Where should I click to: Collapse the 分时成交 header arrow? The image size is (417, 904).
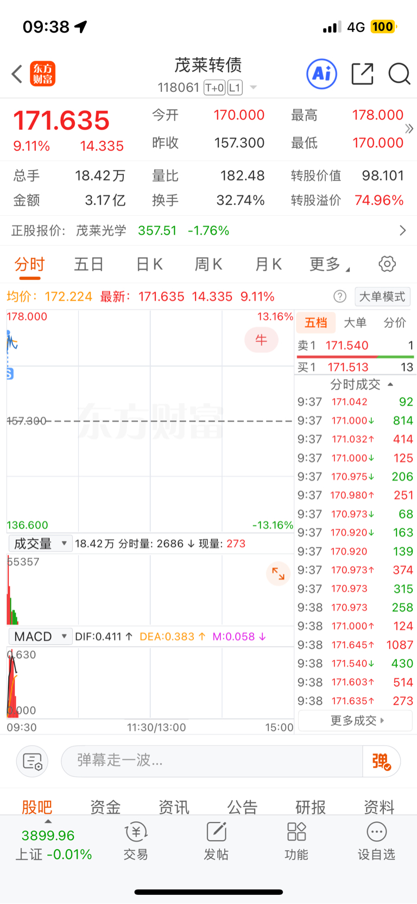coord(390,385)
